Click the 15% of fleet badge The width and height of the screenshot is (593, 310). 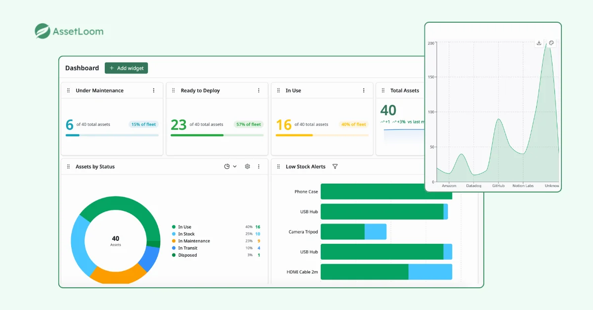click(x=144, y=124)
